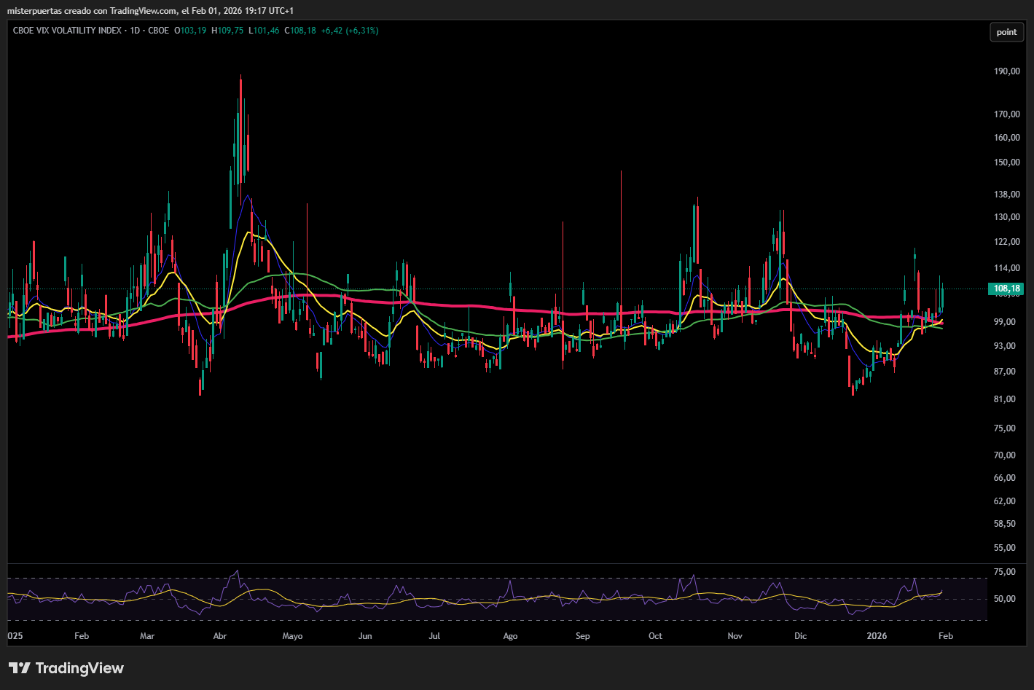Click the TradingView logo icon
The height and width of the screenshot is (690, 1034).
20,668
